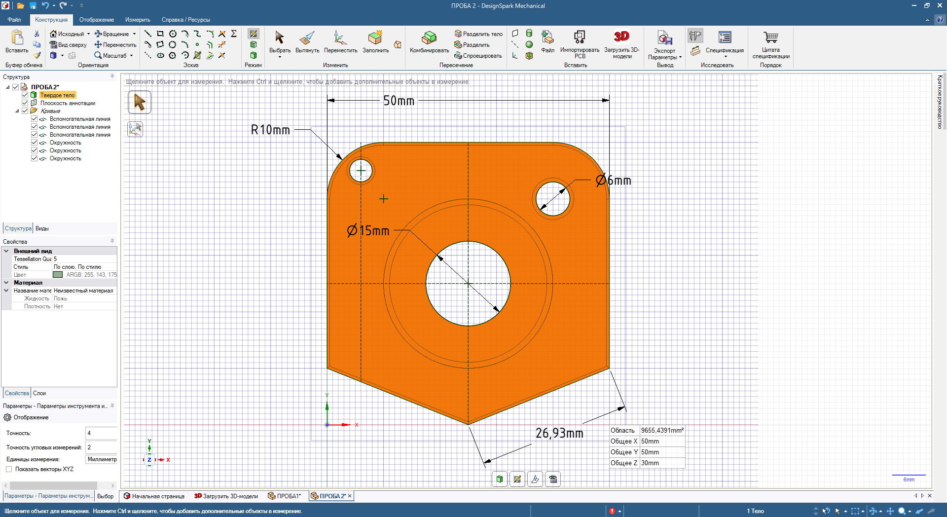The height and width of the screenshot is (517, 947).
Task: Open the Отображение ribbon tab
Action: (x=97, y=20)
